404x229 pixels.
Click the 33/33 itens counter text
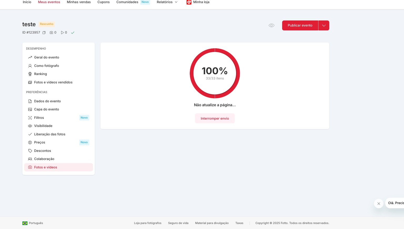tap(215, 78)
